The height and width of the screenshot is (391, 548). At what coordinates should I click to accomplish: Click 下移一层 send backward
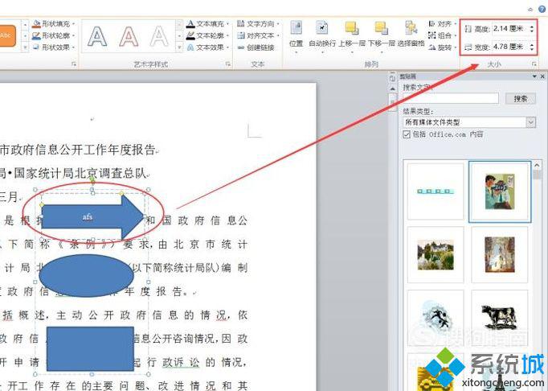382,37
